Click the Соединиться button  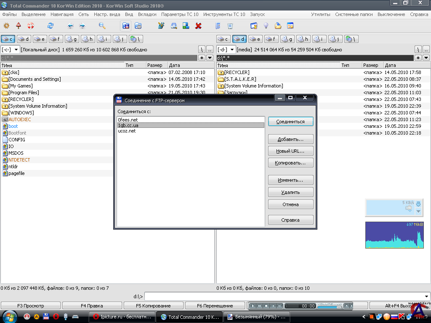pos(290,122)
